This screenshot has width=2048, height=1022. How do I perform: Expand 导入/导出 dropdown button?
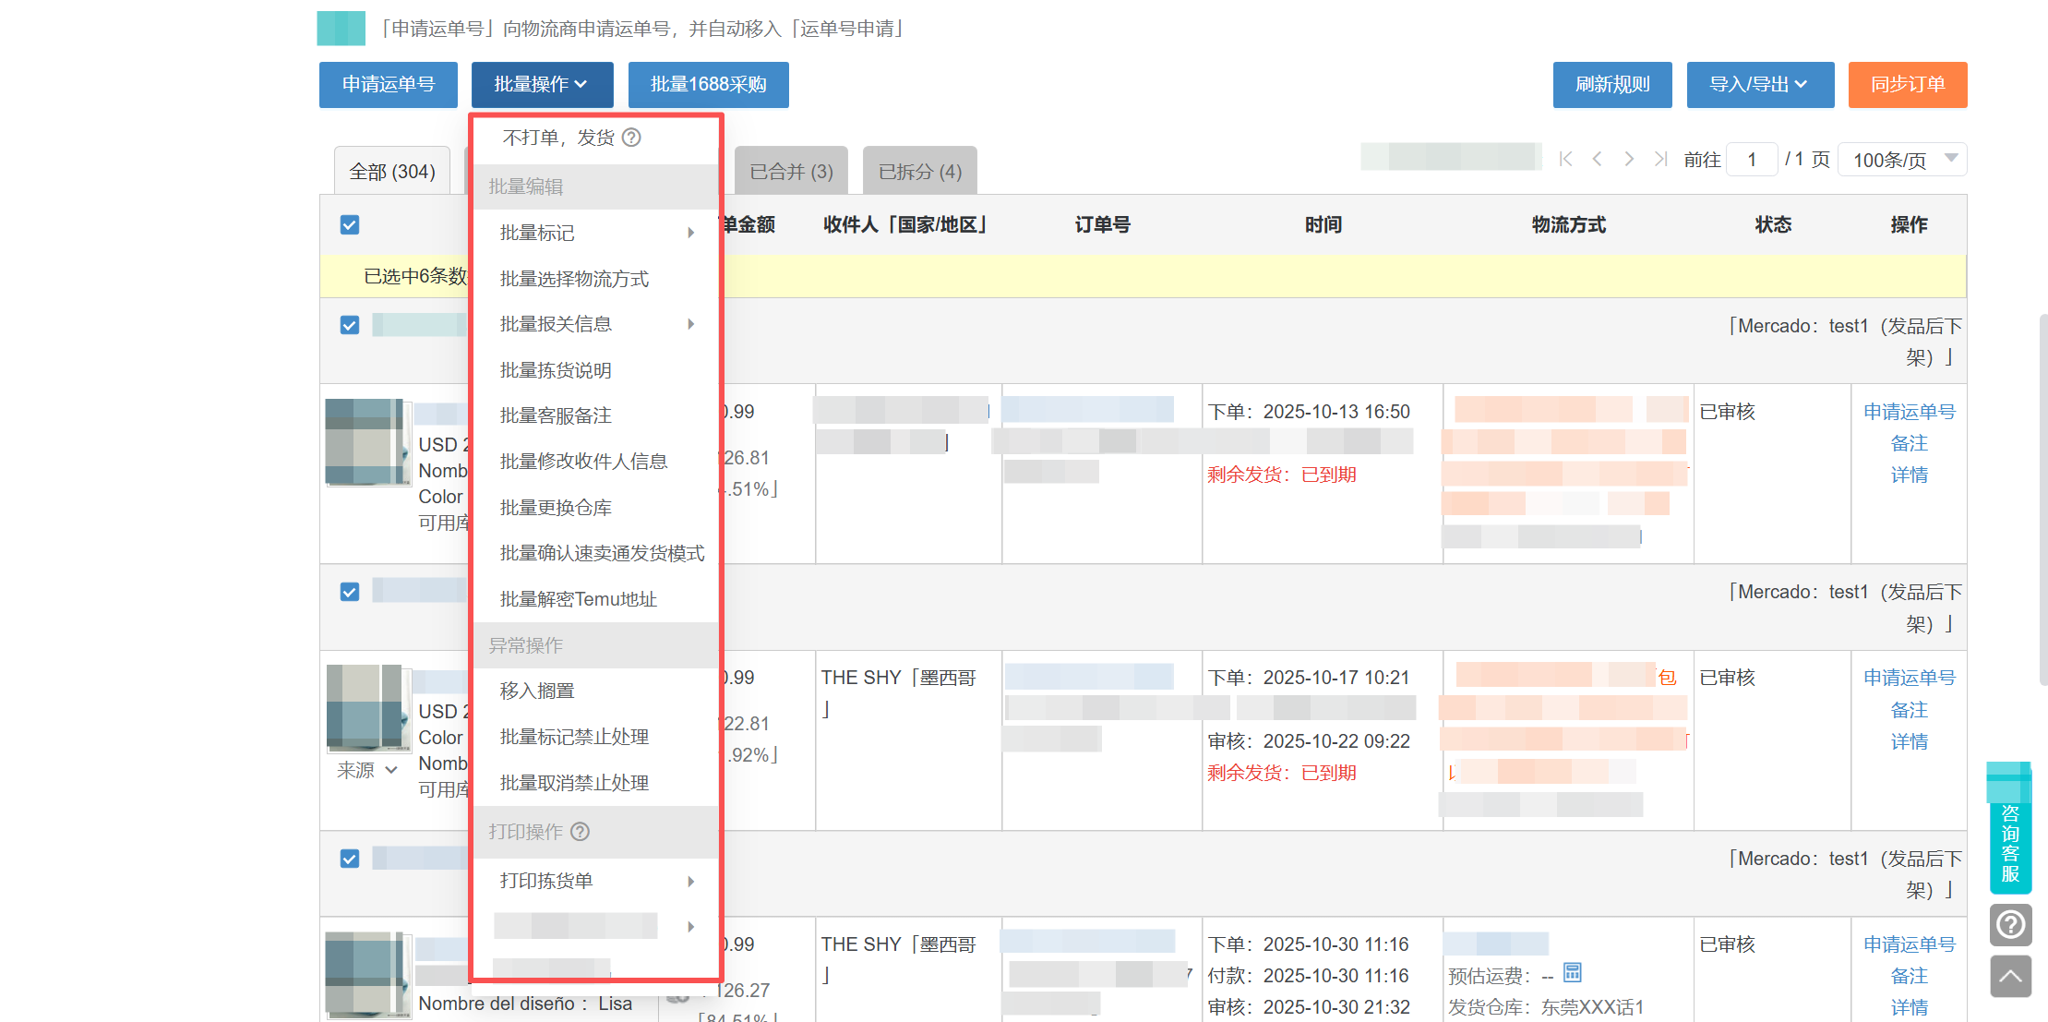[1759, 85]
